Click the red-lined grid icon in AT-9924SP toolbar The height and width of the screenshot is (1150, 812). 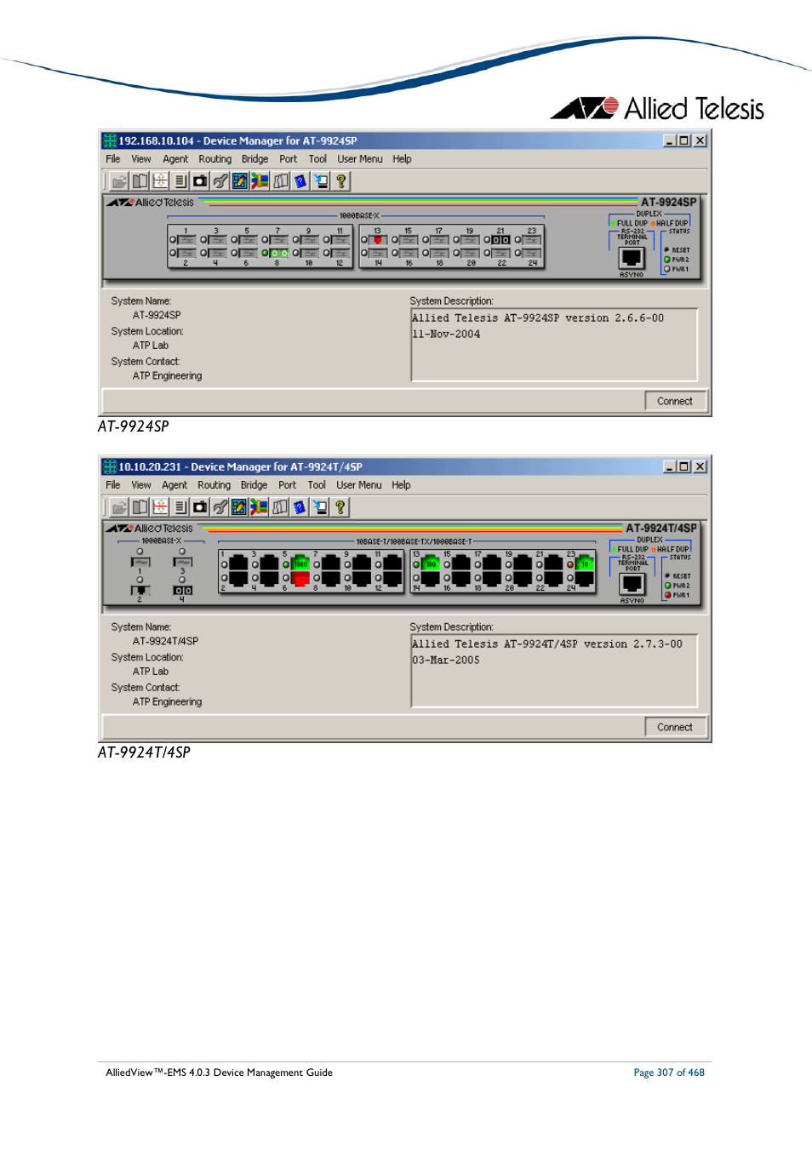pyautogui.click(x=160, y=181)
